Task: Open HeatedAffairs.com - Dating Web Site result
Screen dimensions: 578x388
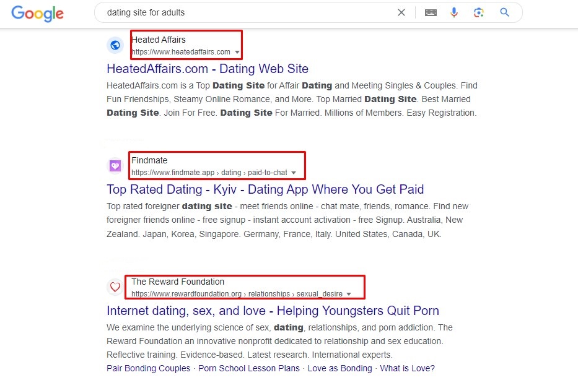Action: point(208,69)
